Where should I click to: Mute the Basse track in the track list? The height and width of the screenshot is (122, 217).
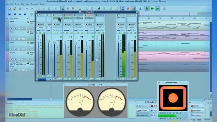pos(15,49)
